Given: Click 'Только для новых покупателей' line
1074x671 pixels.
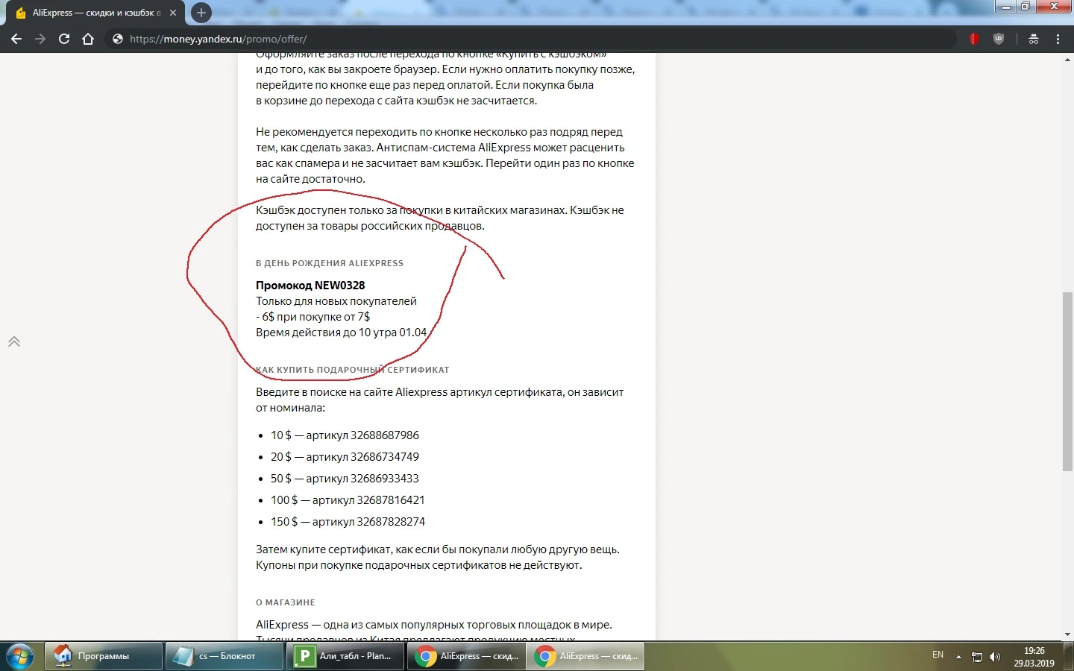Looking at the screenshot, I should click(336, 301).
